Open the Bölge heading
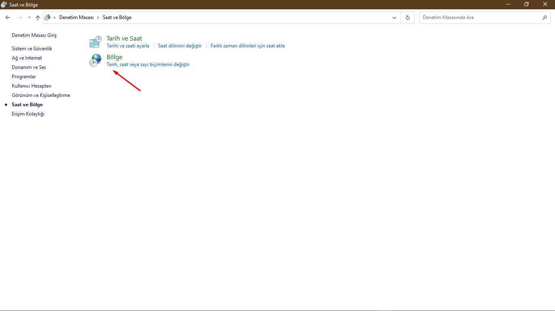Screen dimensions: 555x311 click(x=114, y=57)
